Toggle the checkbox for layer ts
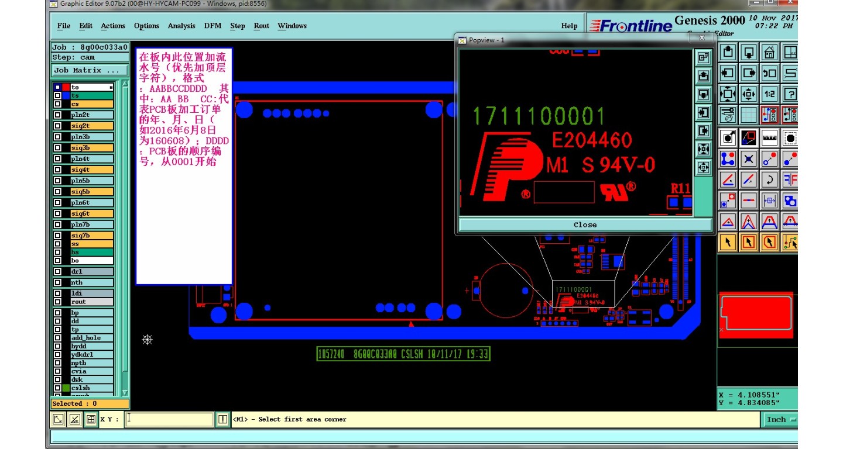 57,96
